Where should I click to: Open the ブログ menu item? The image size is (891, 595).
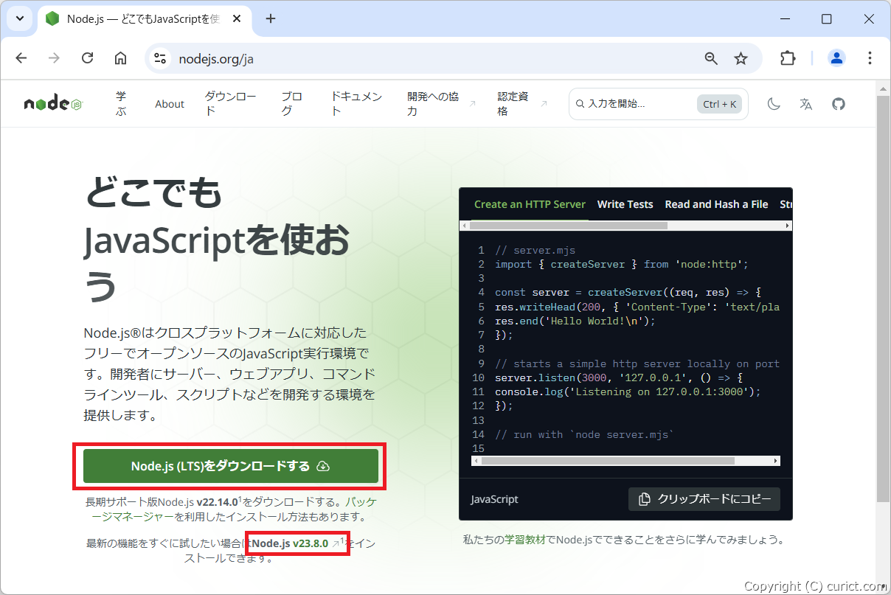pyautogui.click(x=291, y=104)
